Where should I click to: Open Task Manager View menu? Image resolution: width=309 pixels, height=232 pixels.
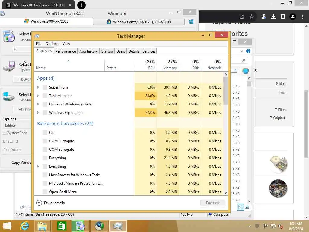point(66,44)
